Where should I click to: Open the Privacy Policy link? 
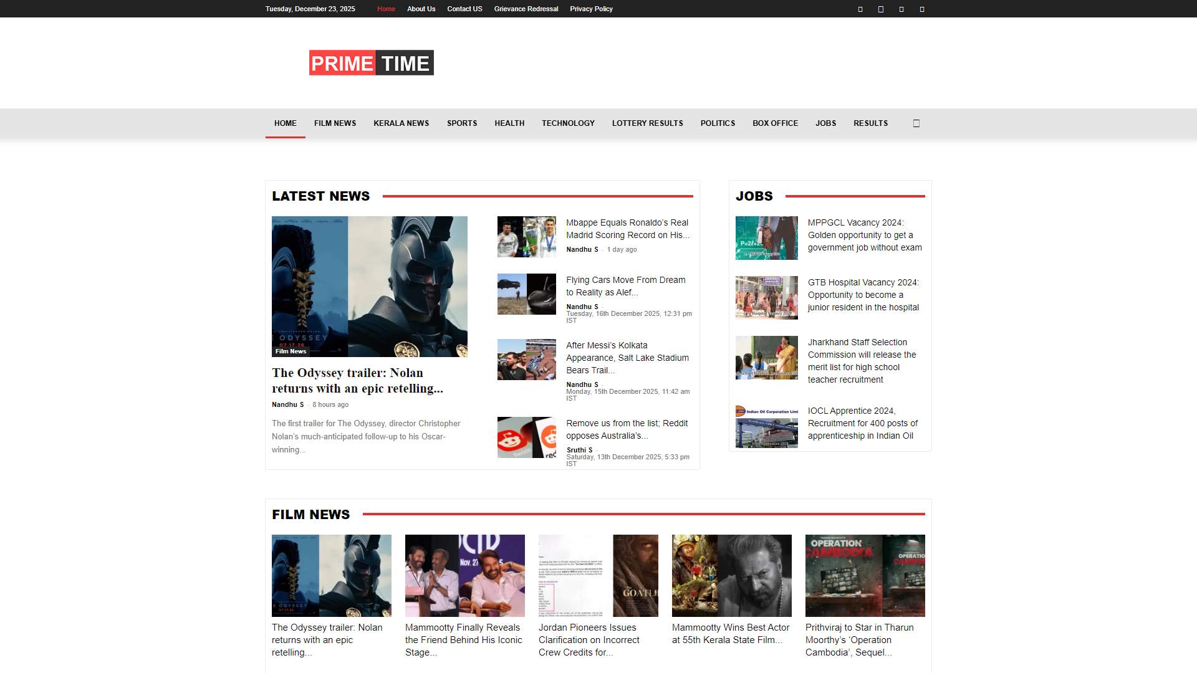click(x=591, y=9)
